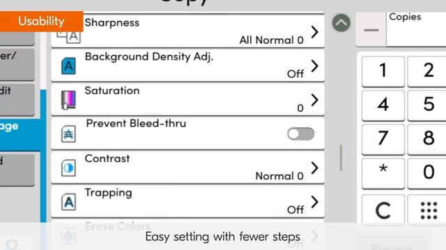Tap number 5 on the keypad

tap(427, 104)
